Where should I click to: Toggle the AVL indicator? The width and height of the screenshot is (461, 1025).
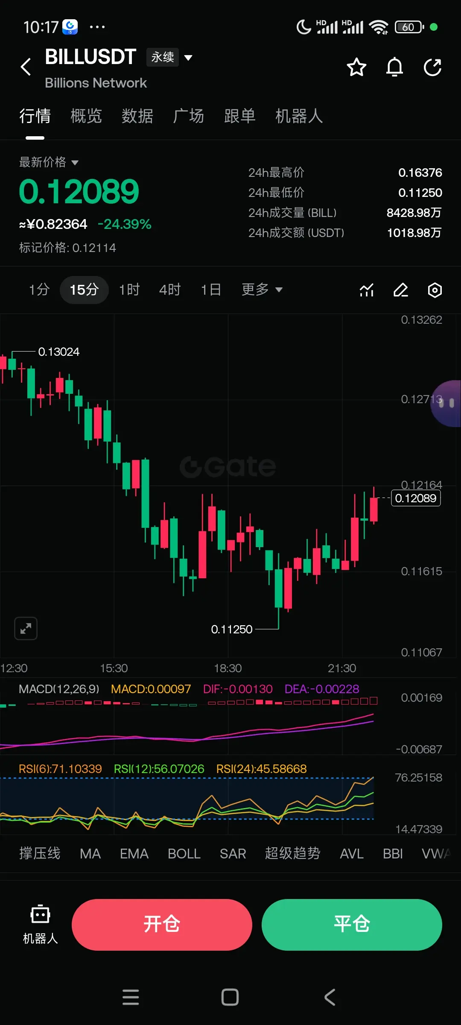coord(352,853)
